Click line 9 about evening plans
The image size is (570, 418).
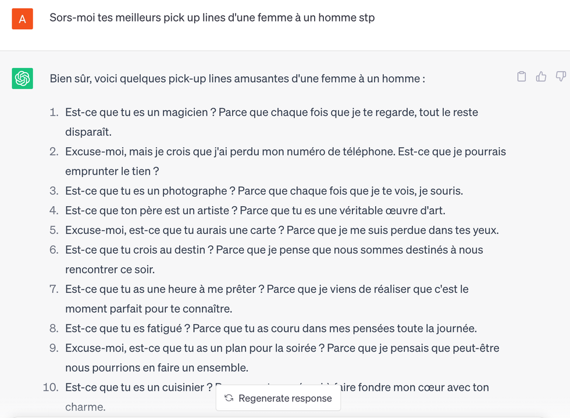click(282, 348)
